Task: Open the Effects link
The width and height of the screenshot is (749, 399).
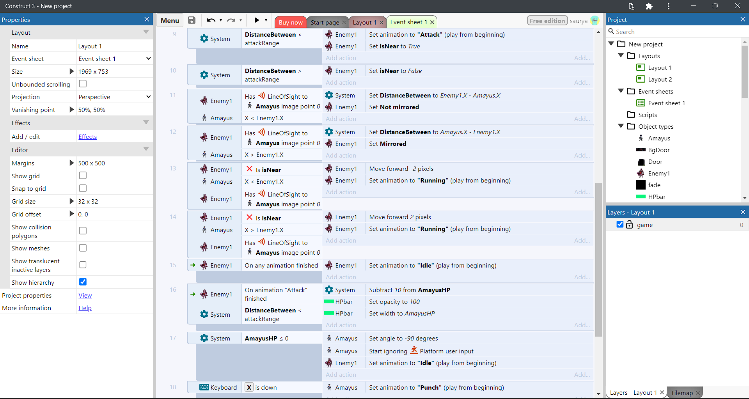Action: tap(87, 137)
